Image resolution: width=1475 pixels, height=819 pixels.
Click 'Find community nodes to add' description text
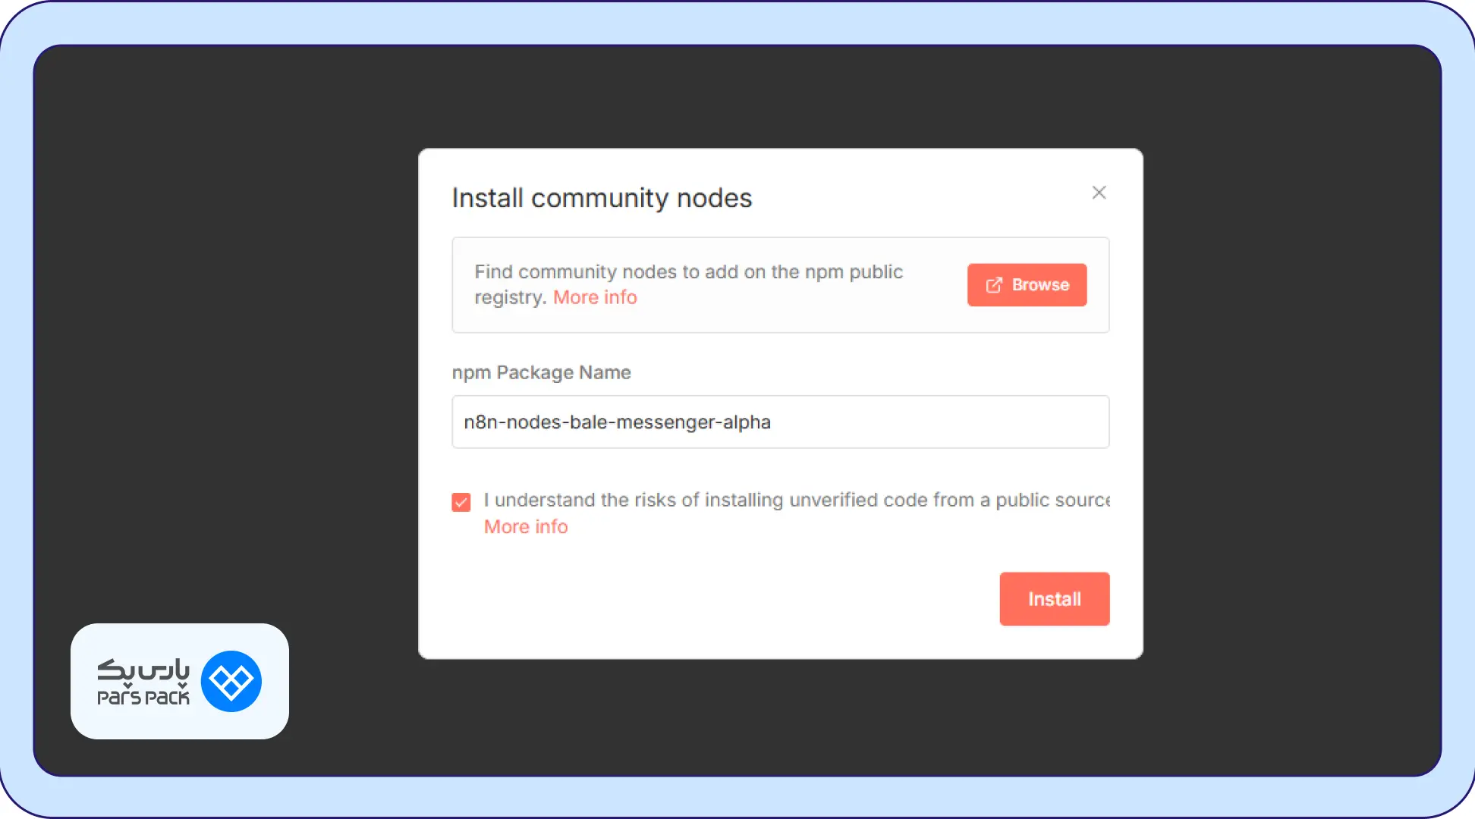(688, 272)
